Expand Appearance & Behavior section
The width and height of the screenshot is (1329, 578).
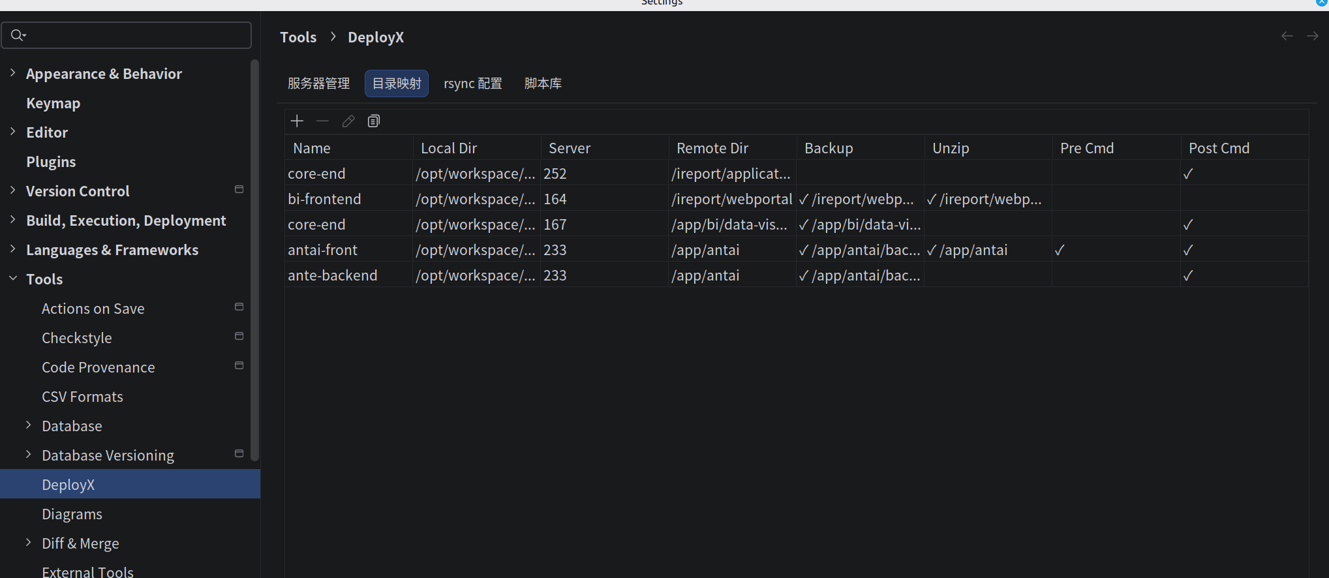13,72
